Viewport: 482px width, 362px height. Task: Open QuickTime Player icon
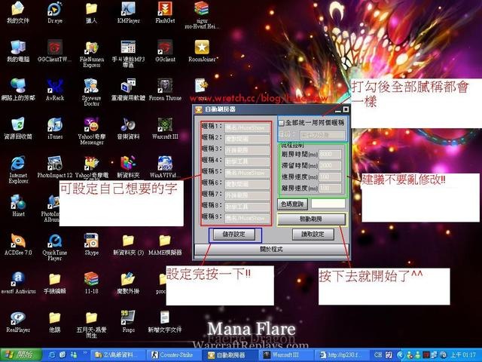tap(55, 247)
